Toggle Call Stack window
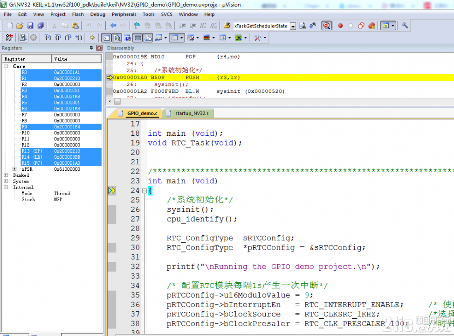Image resolution: width=454 pixels, height=336 pixels. (x=148, y=38)
